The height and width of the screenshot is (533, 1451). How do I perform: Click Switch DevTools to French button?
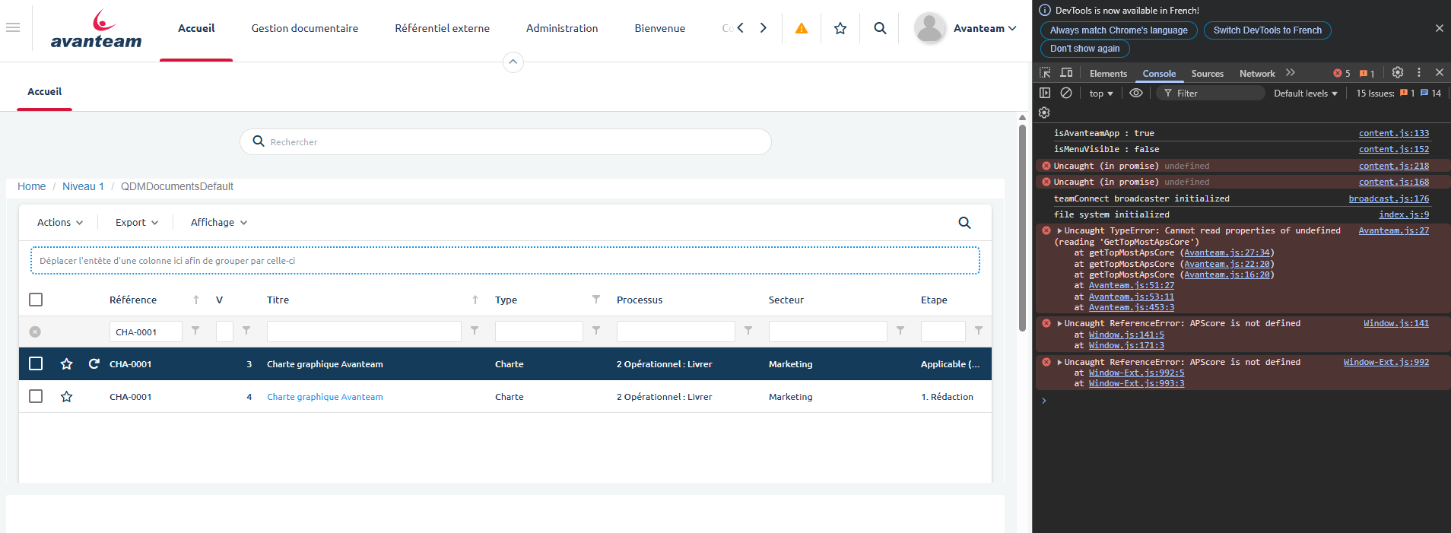click(x=1267, y=30)
